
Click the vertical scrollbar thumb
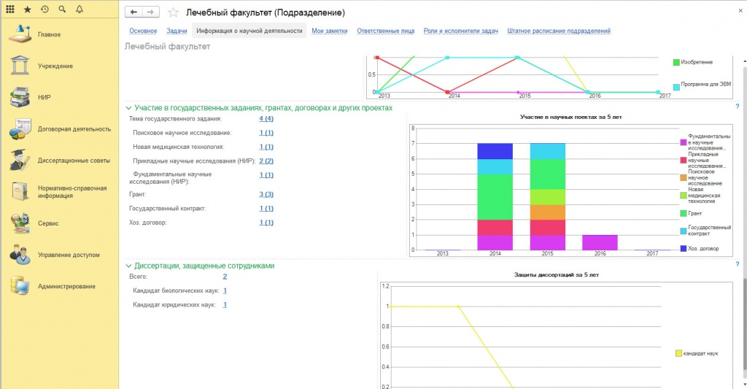(x=744, y=324)
